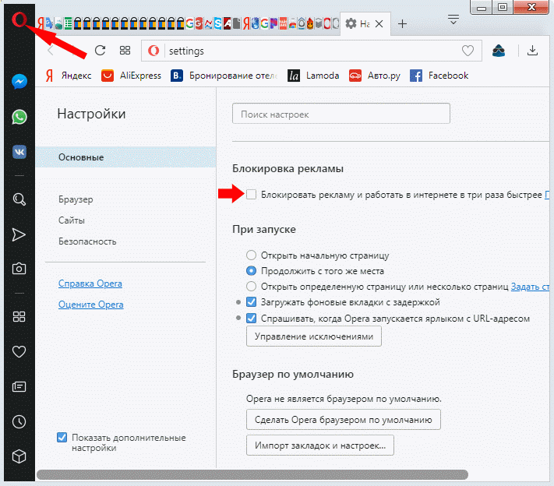Enable the Блокировать рекламу checkbox
Image resolution: width=554 pixels, height=486 pixels.
[251, 194]
